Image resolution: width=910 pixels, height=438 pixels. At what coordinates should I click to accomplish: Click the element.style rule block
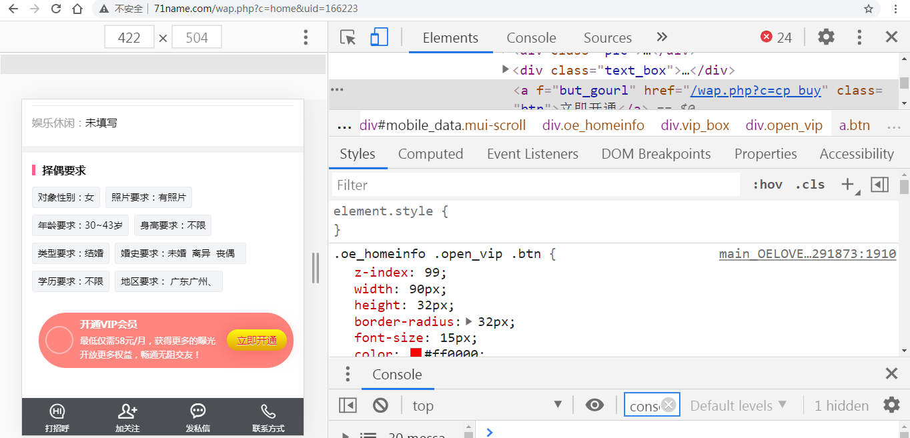point(614,220)
